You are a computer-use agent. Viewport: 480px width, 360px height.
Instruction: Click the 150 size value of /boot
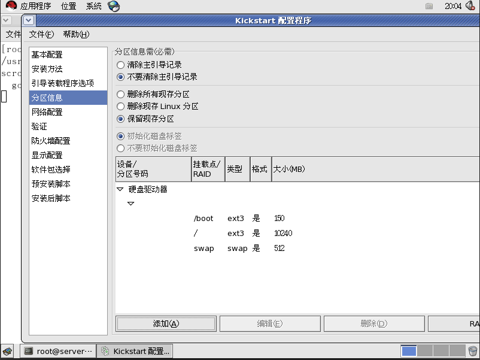pos(279,219)
